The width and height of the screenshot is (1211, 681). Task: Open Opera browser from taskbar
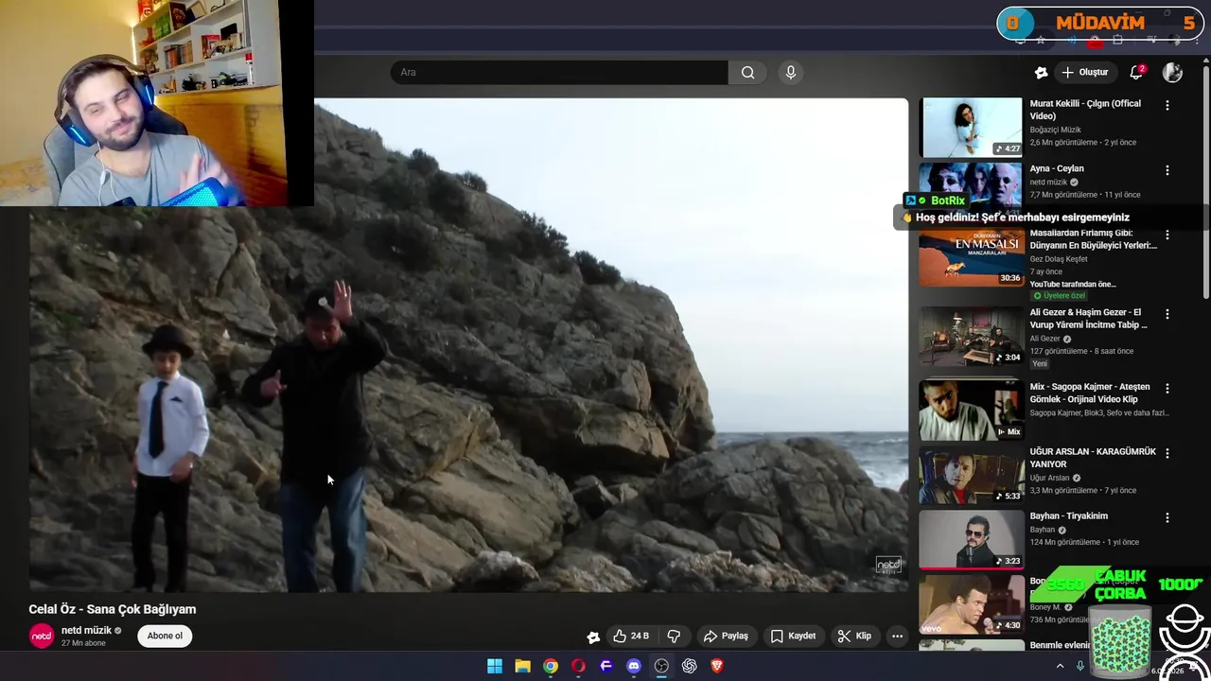click(x=578, y=666)
